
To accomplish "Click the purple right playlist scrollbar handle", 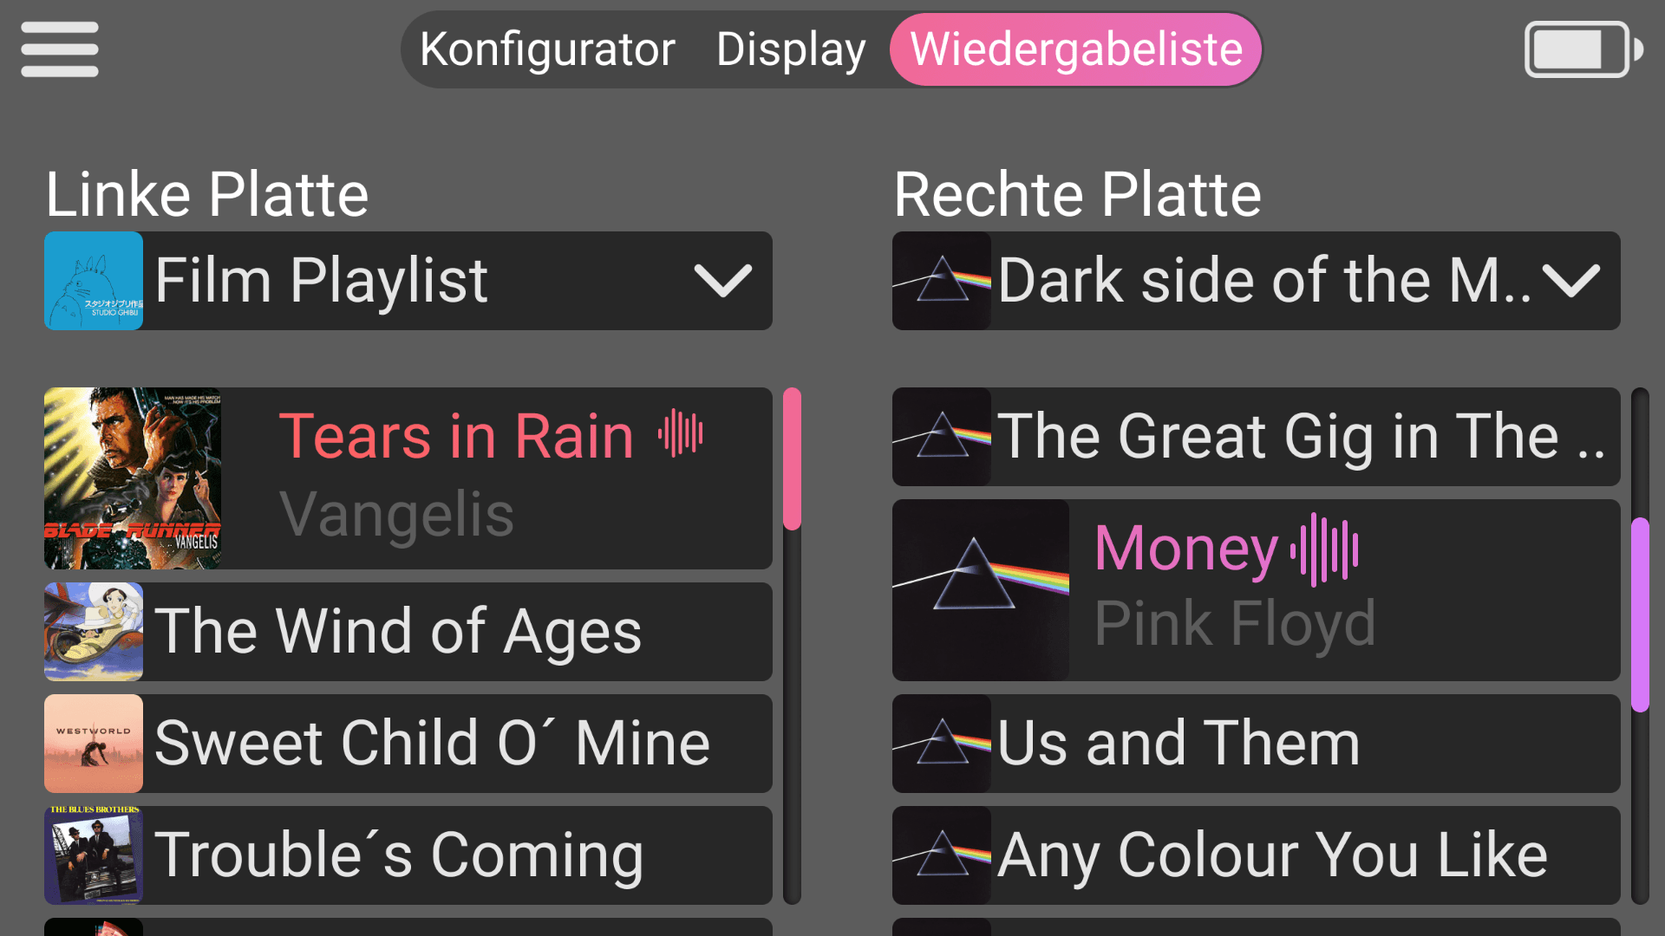I will (x=1640, y=614).
